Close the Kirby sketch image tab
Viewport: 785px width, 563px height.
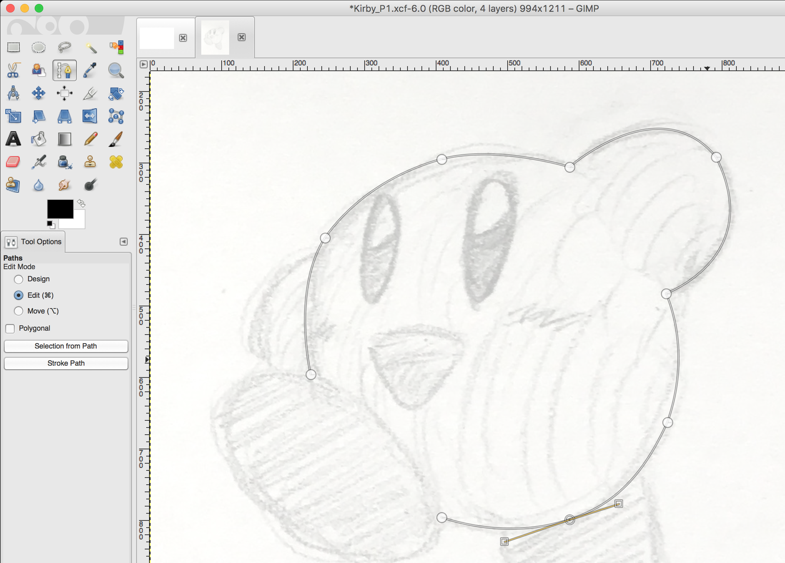[x=242, y=37]
